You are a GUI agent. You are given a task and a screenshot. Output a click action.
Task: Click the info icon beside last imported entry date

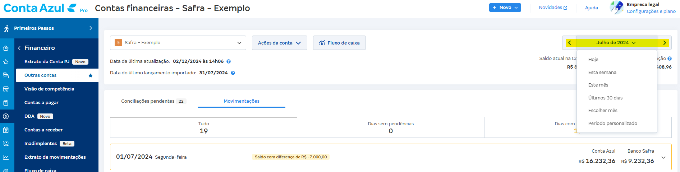point(233,73)
